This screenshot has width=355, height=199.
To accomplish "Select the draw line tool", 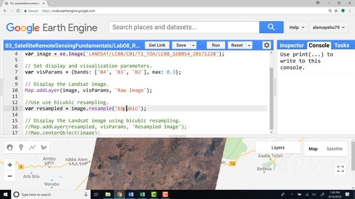I will [x=32, y=148].
